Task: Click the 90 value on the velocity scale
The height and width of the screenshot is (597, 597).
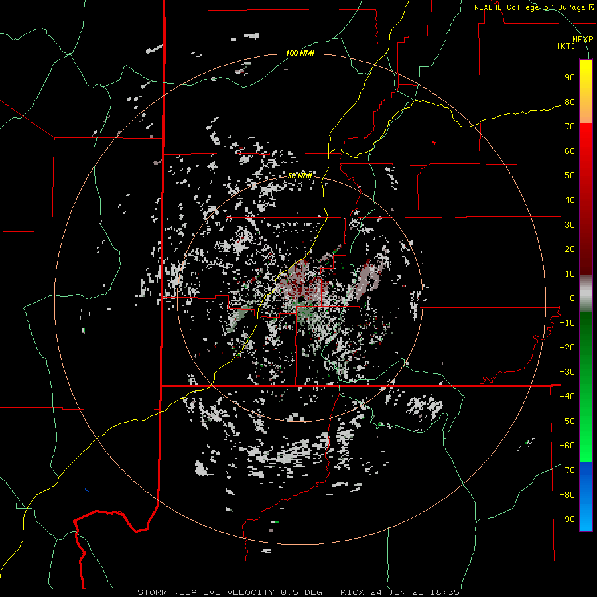Action: (x=570, y=78)
